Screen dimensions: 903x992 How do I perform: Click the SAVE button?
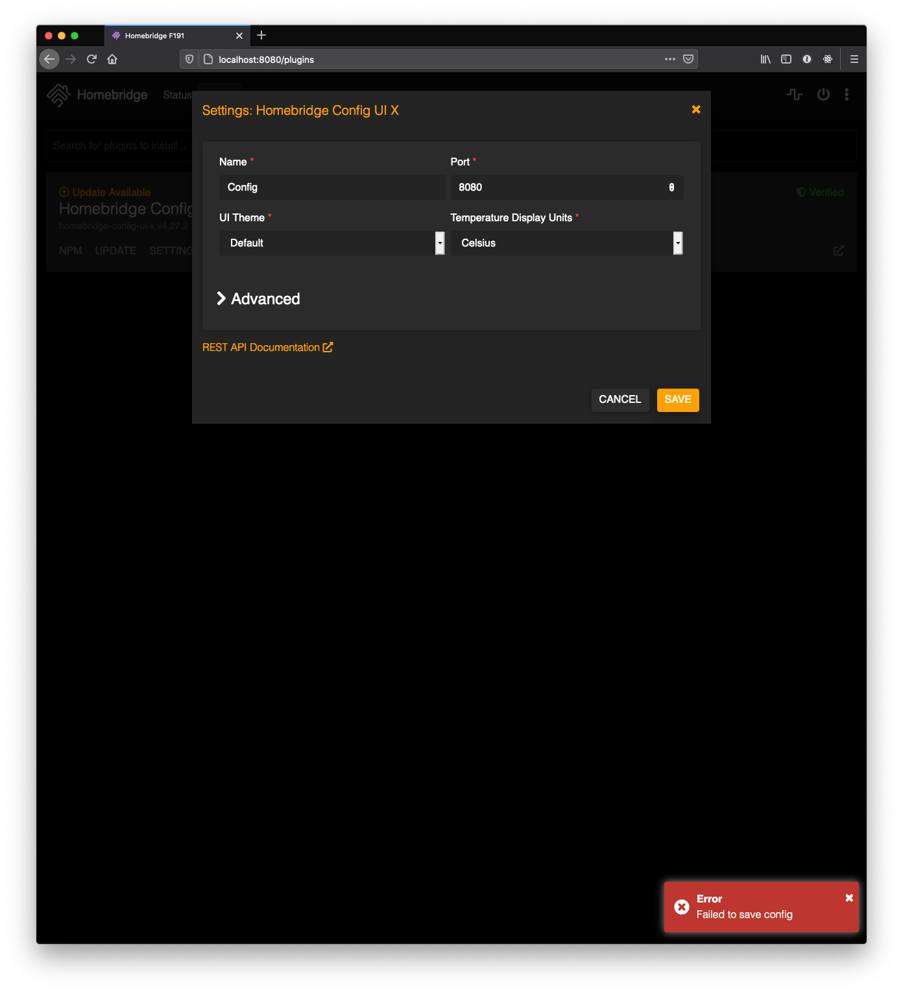677,400
